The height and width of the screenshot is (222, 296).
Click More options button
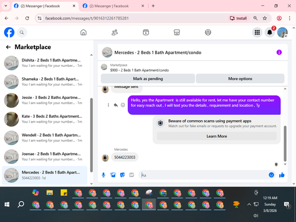(x=240, y=79)
